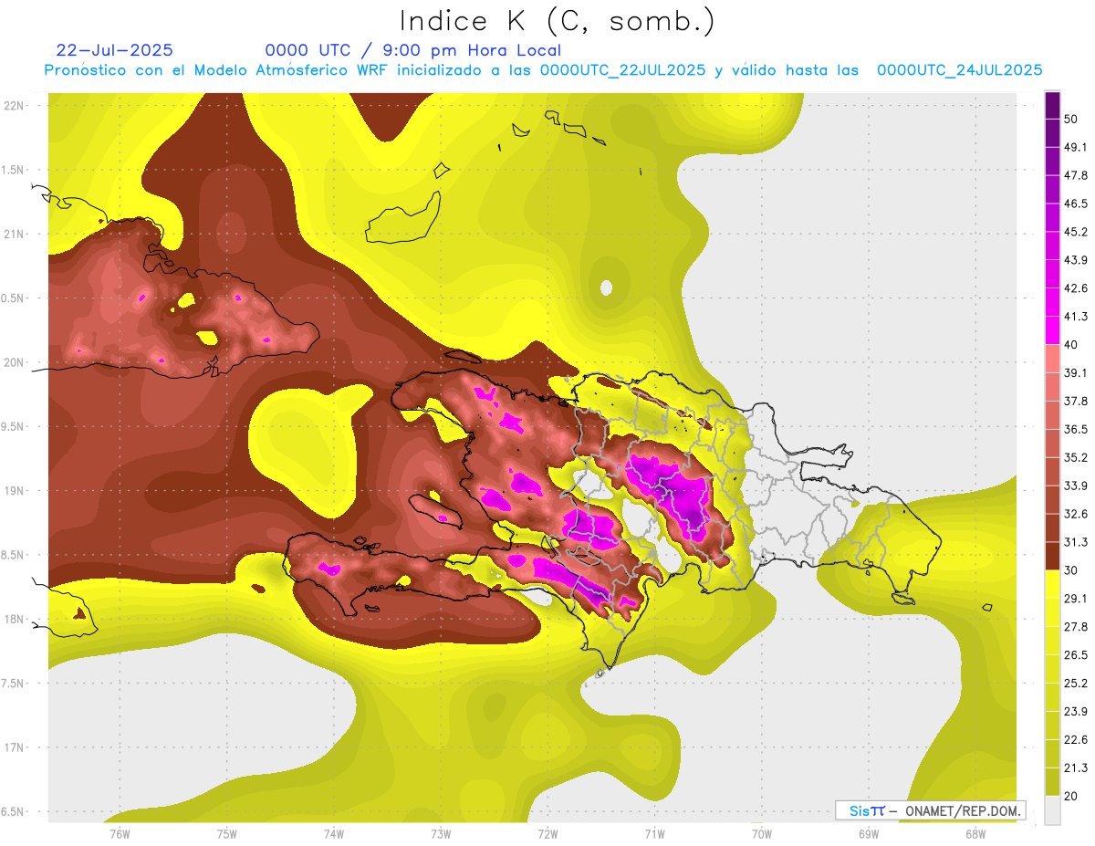Click the colorbar value "35.2"
The width and height of the screenshot is (1095, 846).
coord(1076,457)
